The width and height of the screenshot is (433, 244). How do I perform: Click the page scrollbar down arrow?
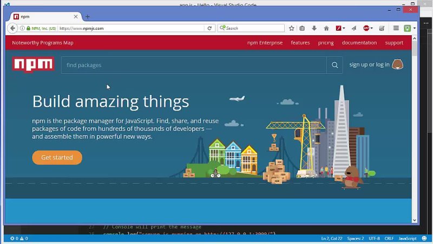coord(414,220)
